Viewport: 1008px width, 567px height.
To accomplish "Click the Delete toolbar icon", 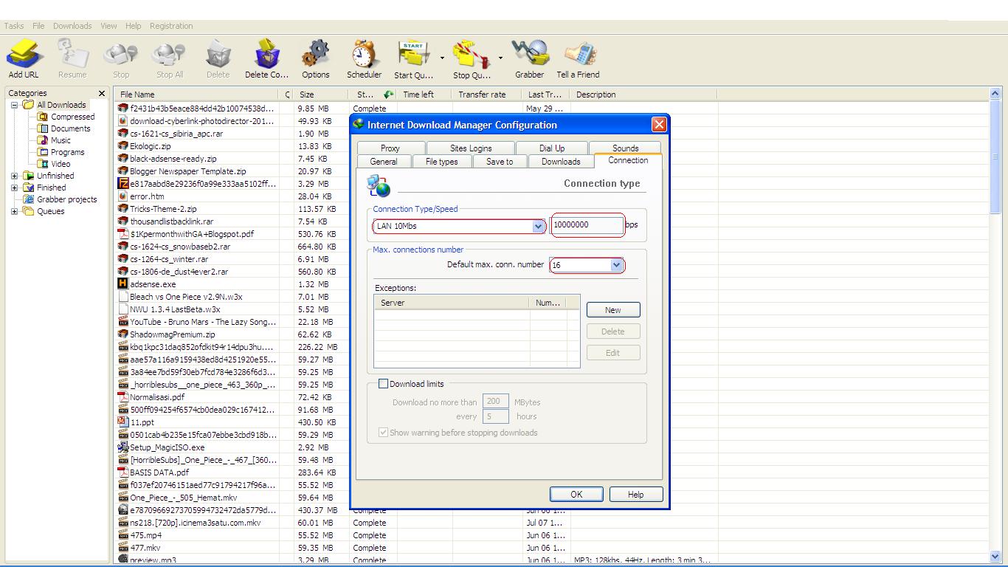I will [x=218, y=54].
